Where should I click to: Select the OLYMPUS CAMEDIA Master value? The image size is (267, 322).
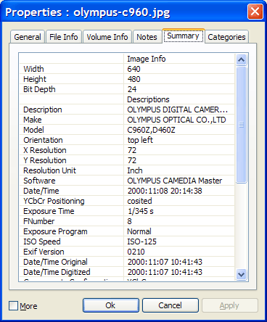(175, 181)
